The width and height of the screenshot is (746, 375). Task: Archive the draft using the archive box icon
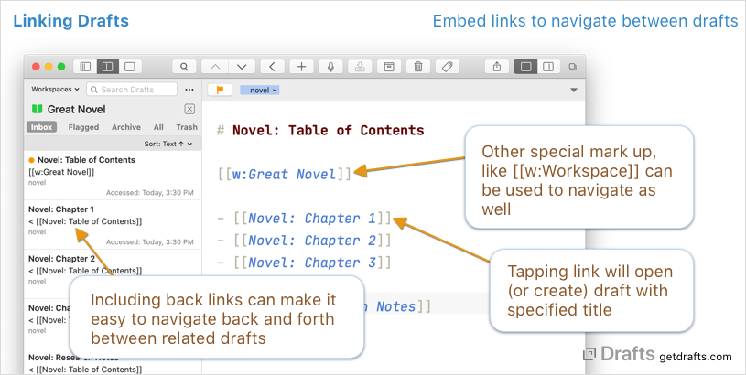388,67
